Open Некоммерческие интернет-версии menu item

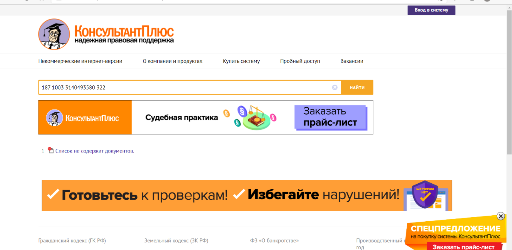(80, 61)
